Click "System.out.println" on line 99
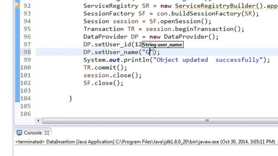This screenshot has height=156, width=278. (116, 60)
